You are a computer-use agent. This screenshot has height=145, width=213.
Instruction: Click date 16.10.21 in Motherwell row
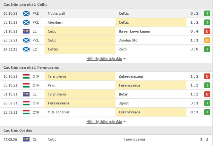point(10,13)
